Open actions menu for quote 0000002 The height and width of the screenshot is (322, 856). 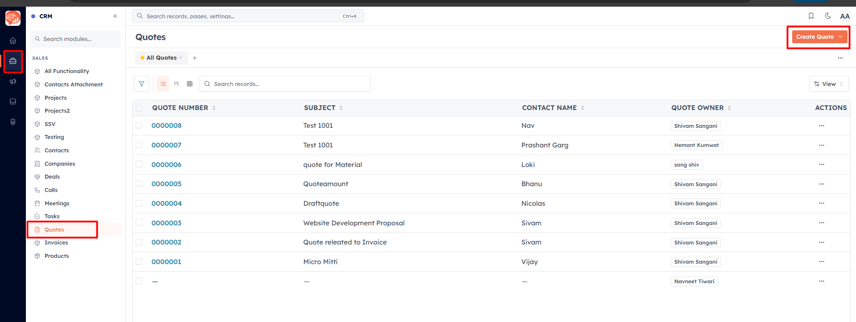pos(822,242)
